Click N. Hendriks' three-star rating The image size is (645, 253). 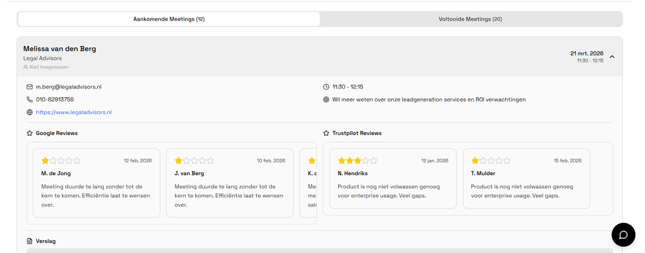(357, 161)
